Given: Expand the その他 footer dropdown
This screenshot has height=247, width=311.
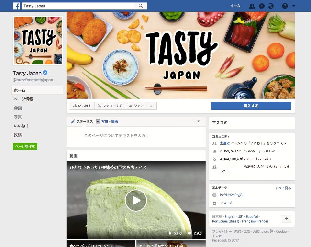Looking at the screenshot, I should [x=218, y=236].
